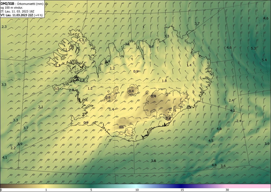Screen dimensions: 271x192
Task: Select the 0.6 value on the Langjökull glacier
Action: click(108, 97)
